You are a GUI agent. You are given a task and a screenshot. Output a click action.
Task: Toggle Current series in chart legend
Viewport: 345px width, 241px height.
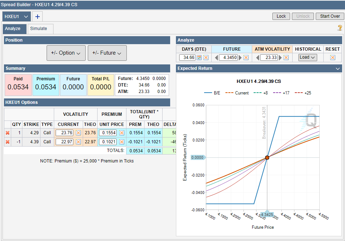click(x=237, y=93)
